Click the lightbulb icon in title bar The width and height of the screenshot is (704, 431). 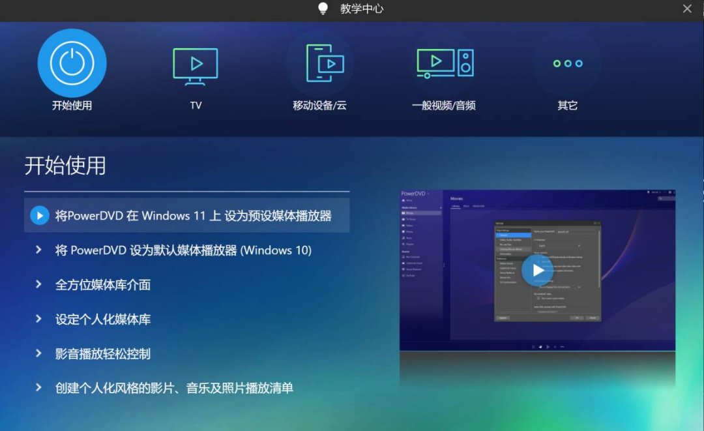click(323, 8)
